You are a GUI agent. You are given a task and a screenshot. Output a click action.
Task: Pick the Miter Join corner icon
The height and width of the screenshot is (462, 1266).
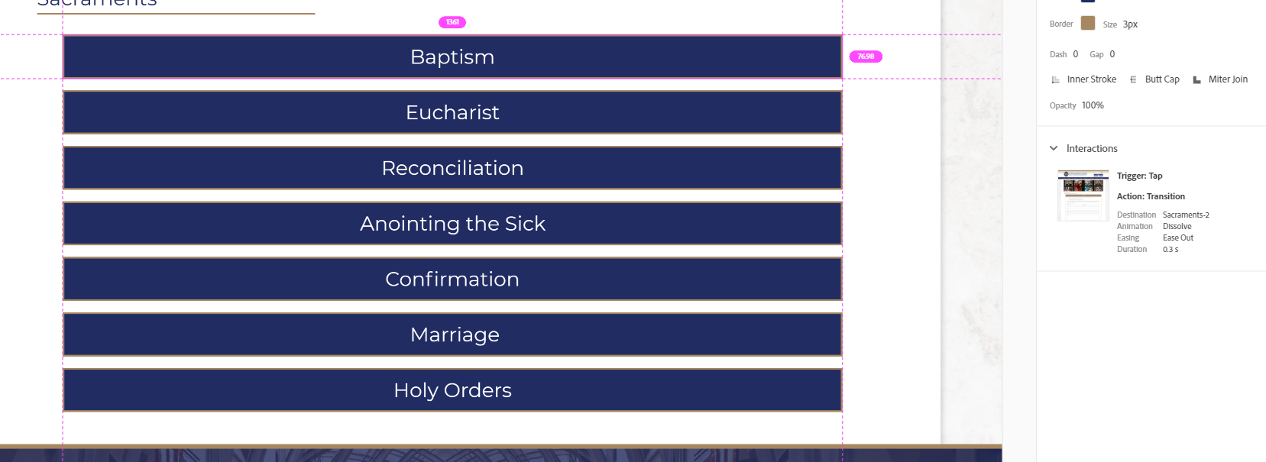point(1196,79)
